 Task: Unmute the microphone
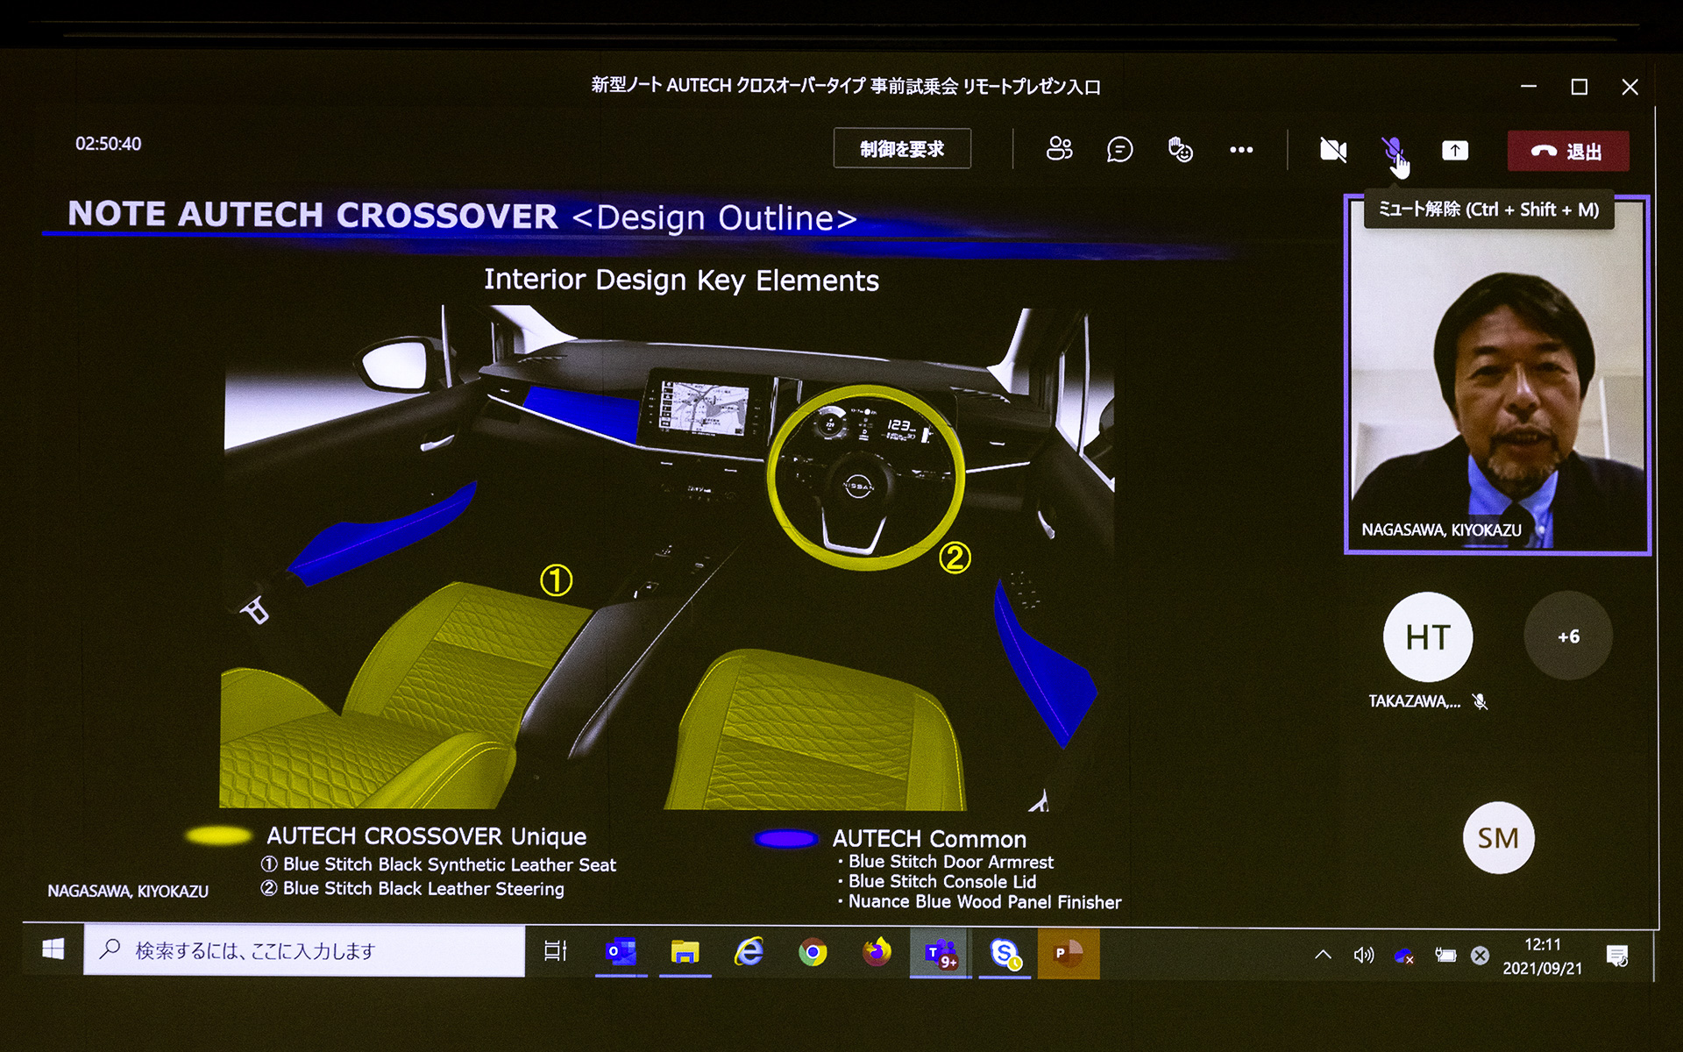point(1392,150)
